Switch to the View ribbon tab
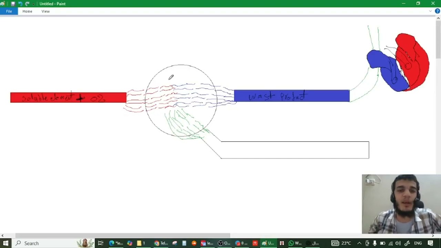Viewport: 441px width, 248px height. coord(45,11)
